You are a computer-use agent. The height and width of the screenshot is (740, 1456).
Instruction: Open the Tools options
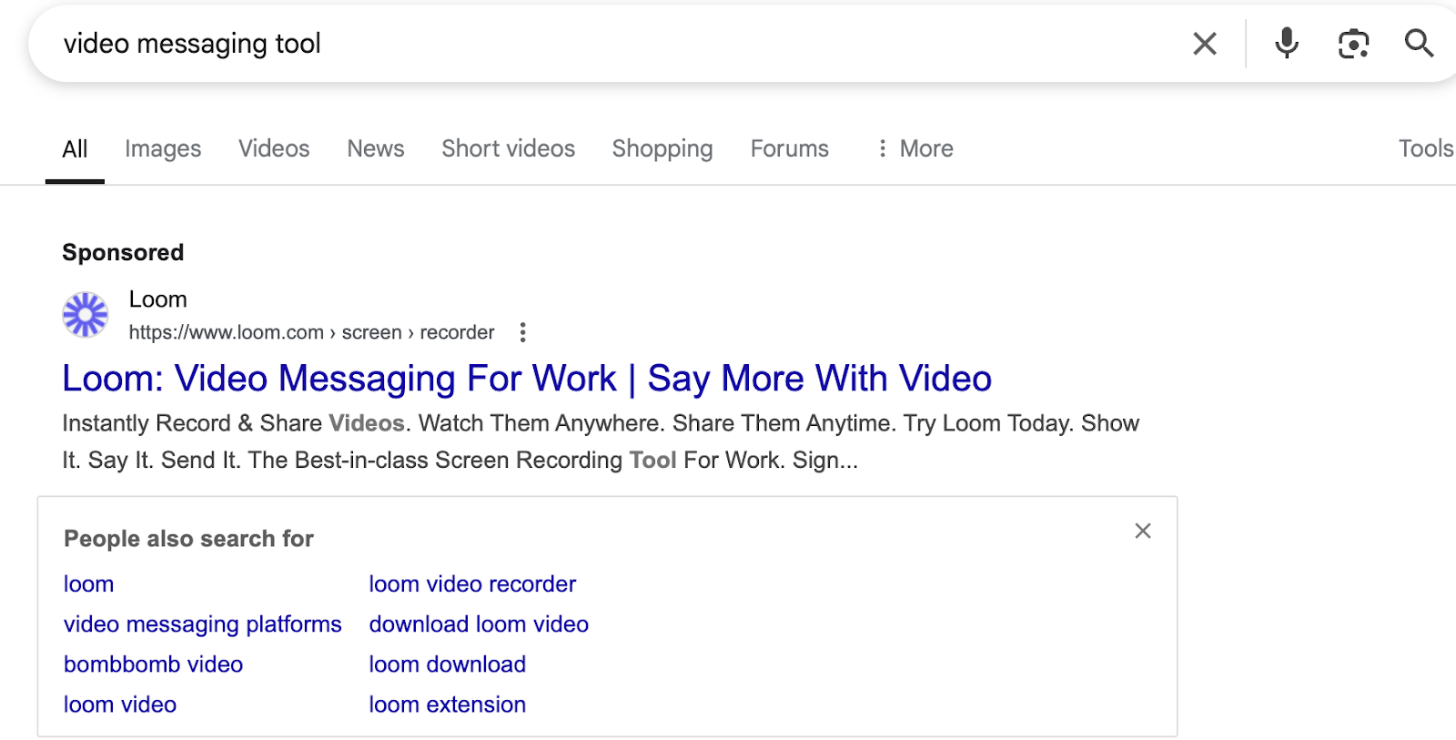point(1426,148)
